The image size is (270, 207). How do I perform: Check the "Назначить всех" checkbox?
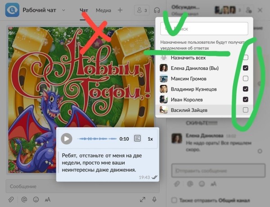(x=245, y=58)
